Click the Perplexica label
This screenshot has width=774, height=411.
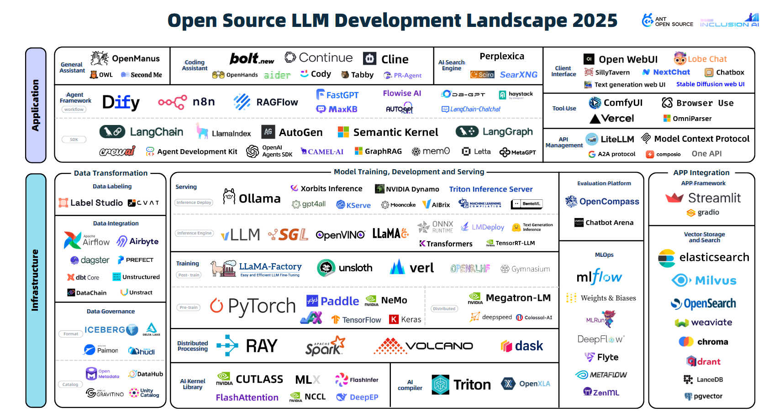502,56
